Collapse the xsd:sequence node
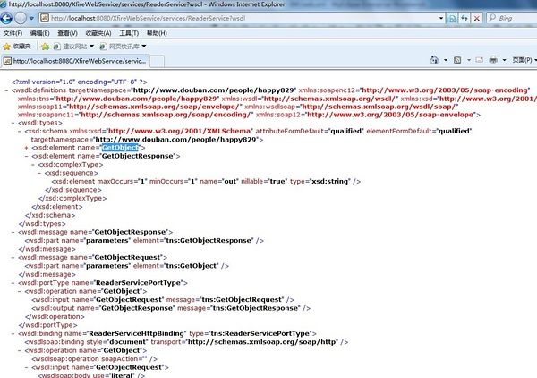Viewport: 537px width, 378px height. 39,173
